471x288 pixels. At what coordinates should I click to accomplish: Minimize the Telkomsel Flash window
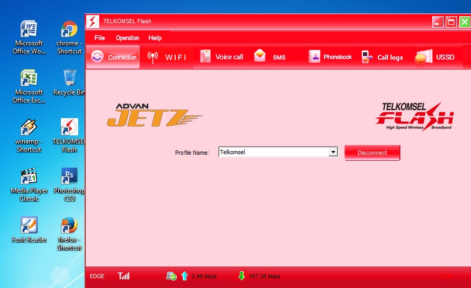pyautogui.click(x=438, y=22)
